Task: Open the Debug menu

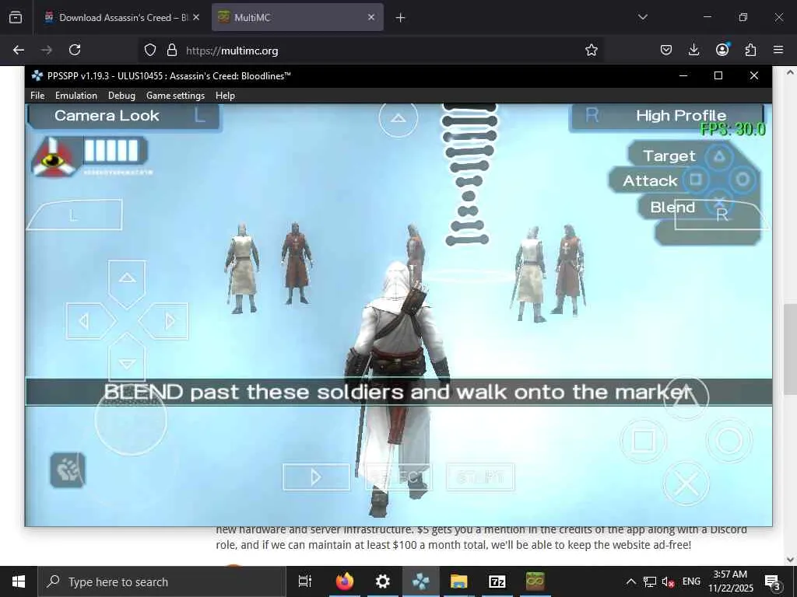Action: (121, 96)
